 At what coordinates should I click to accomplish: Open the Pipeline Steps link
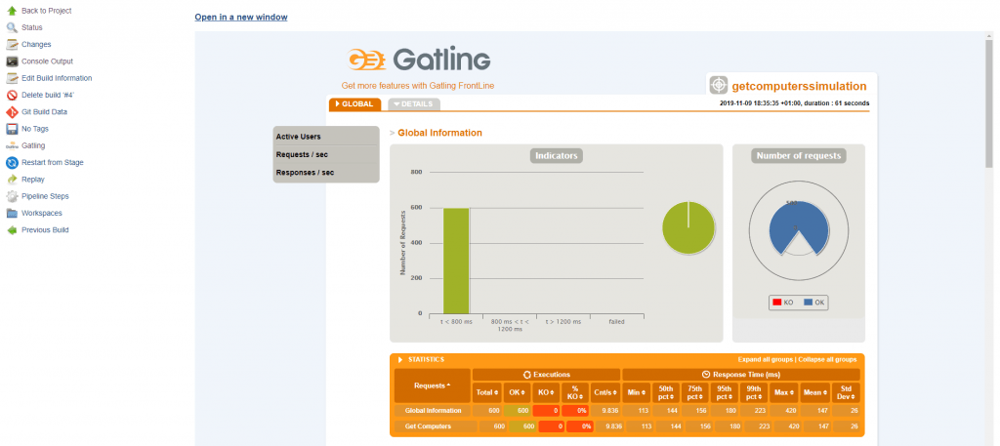click(45, 196)
